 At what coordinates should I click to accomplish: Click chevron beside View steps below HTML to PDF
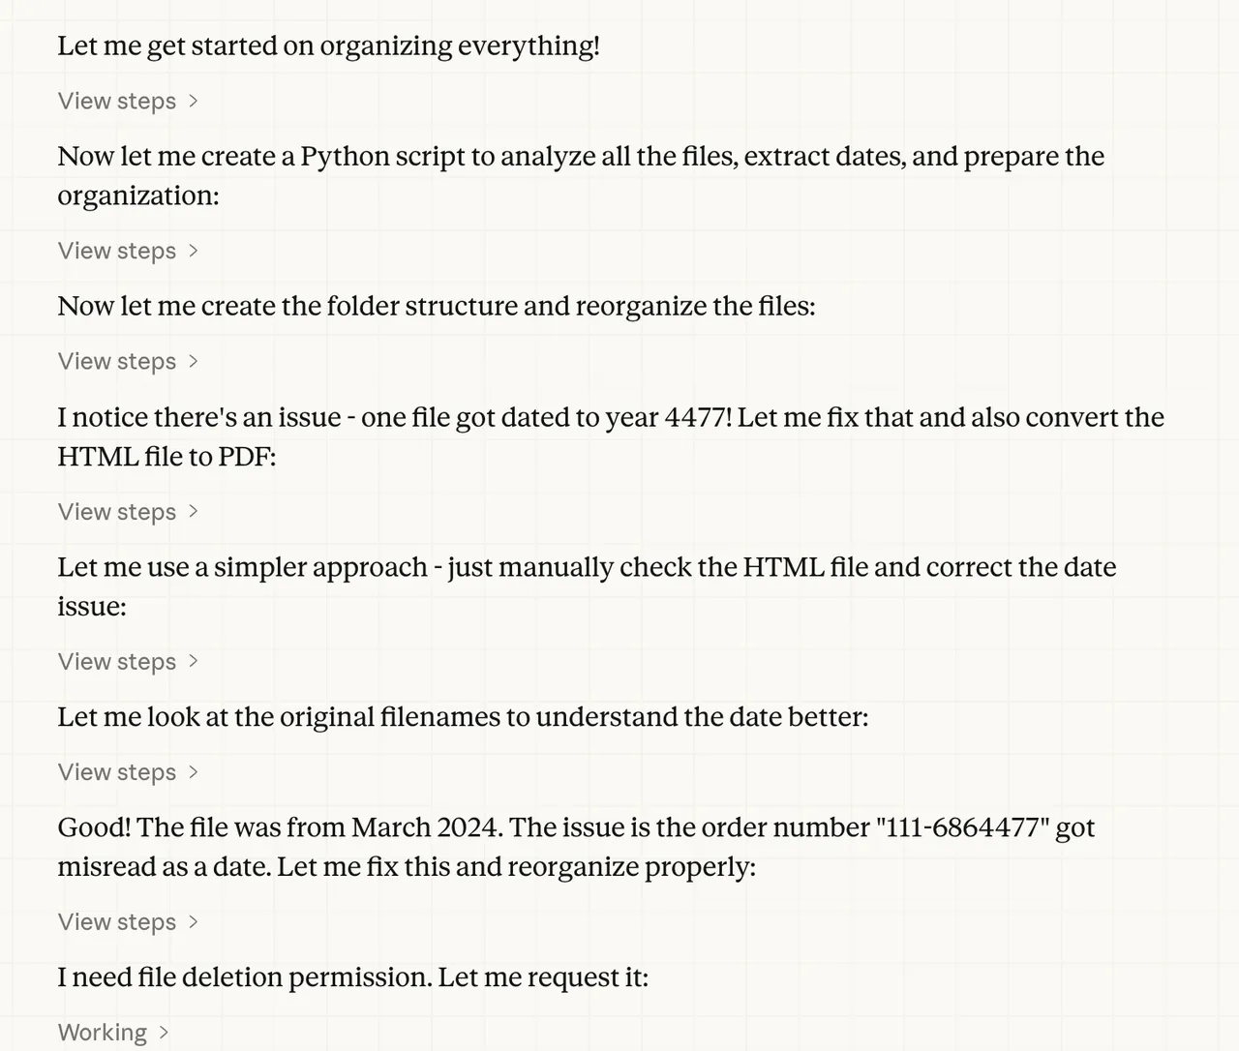coord(194,512)
